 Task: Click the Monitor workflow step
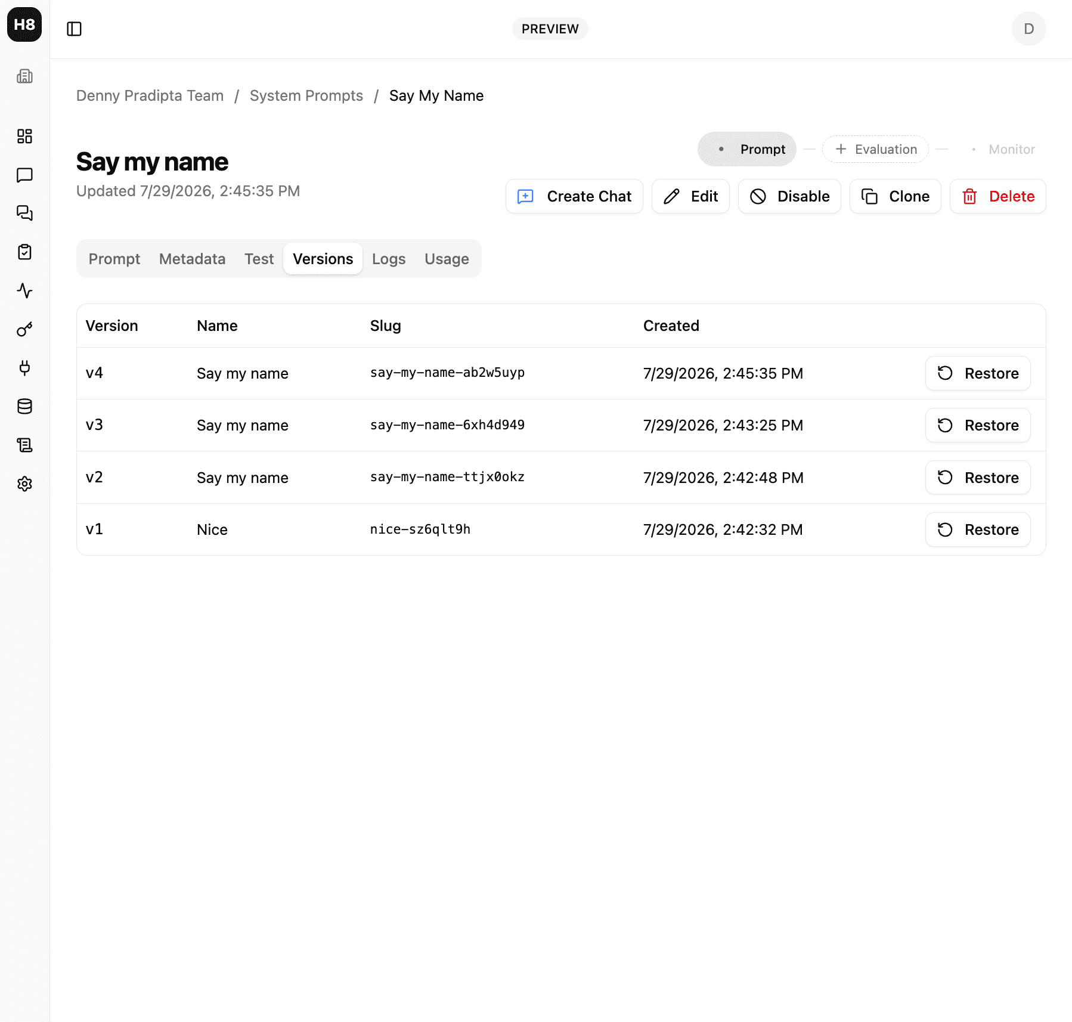[1003, 149]
